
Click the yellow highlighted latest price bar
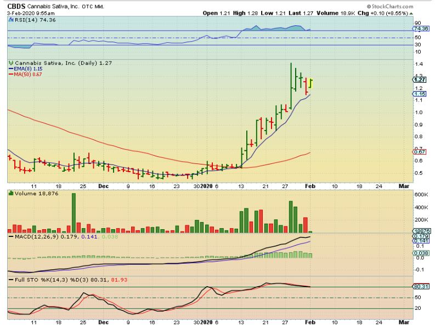point(310,84)
